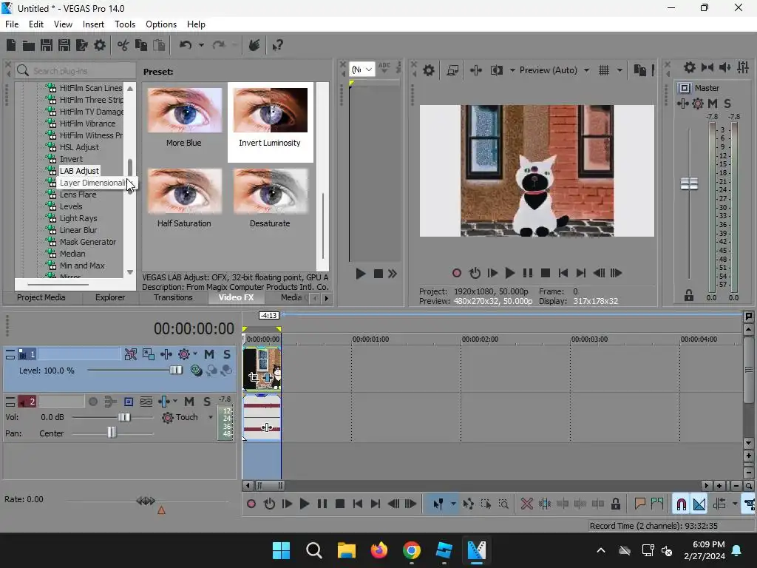
Task: Open Touch automation mode dropdown
Action: point(211,417)
